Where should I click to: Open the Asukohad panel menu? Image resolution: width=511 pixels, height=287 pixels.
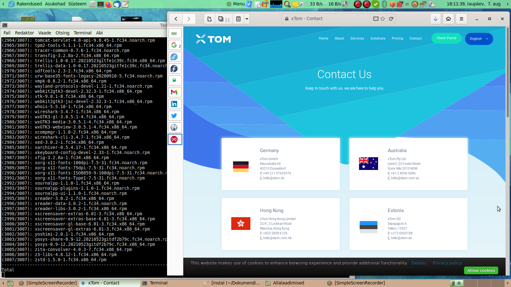[55, 4]
